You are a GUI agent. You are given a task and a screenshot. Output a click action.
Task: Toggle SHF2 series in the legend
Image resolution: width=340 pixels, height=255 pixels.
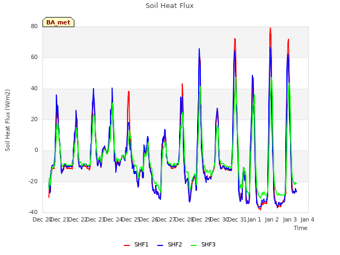(x=169, y=244)
